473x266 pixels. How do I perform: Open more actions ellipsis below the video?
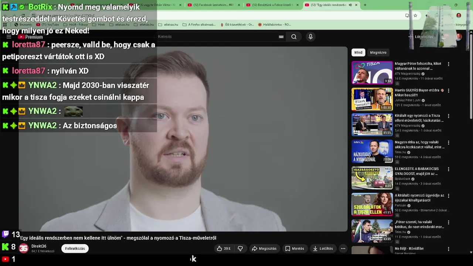click(x=343, y=249)
